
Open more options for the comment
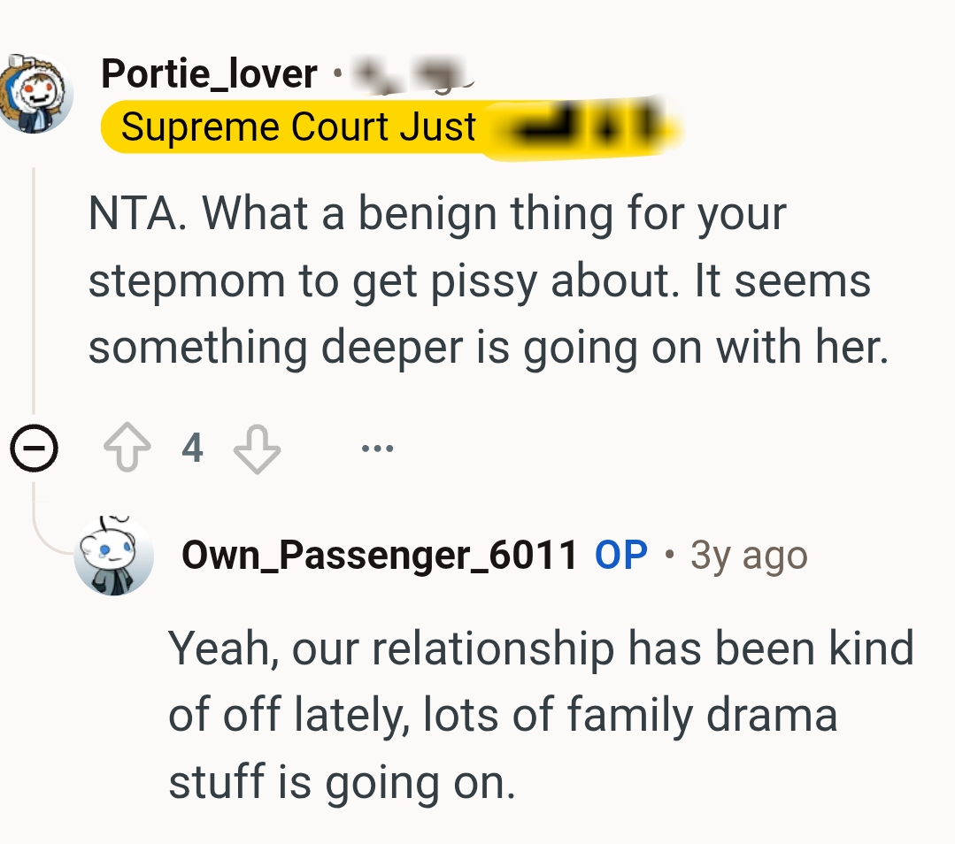(x=377, y=449)
